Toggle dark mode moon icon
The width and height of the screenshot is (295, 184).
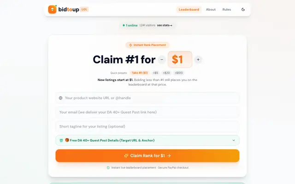243,9
